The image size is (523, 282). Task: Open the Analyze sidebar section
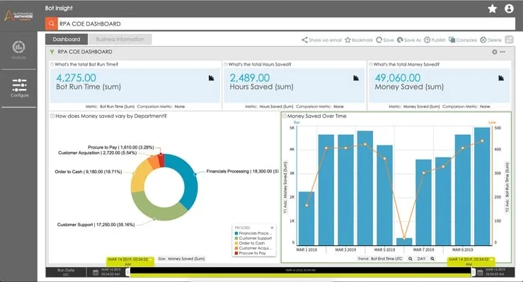click(x=18, y=50)
